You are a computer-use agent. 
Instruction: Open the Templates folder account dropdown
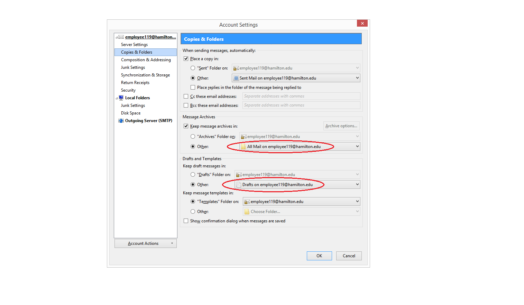coord(301,202)
